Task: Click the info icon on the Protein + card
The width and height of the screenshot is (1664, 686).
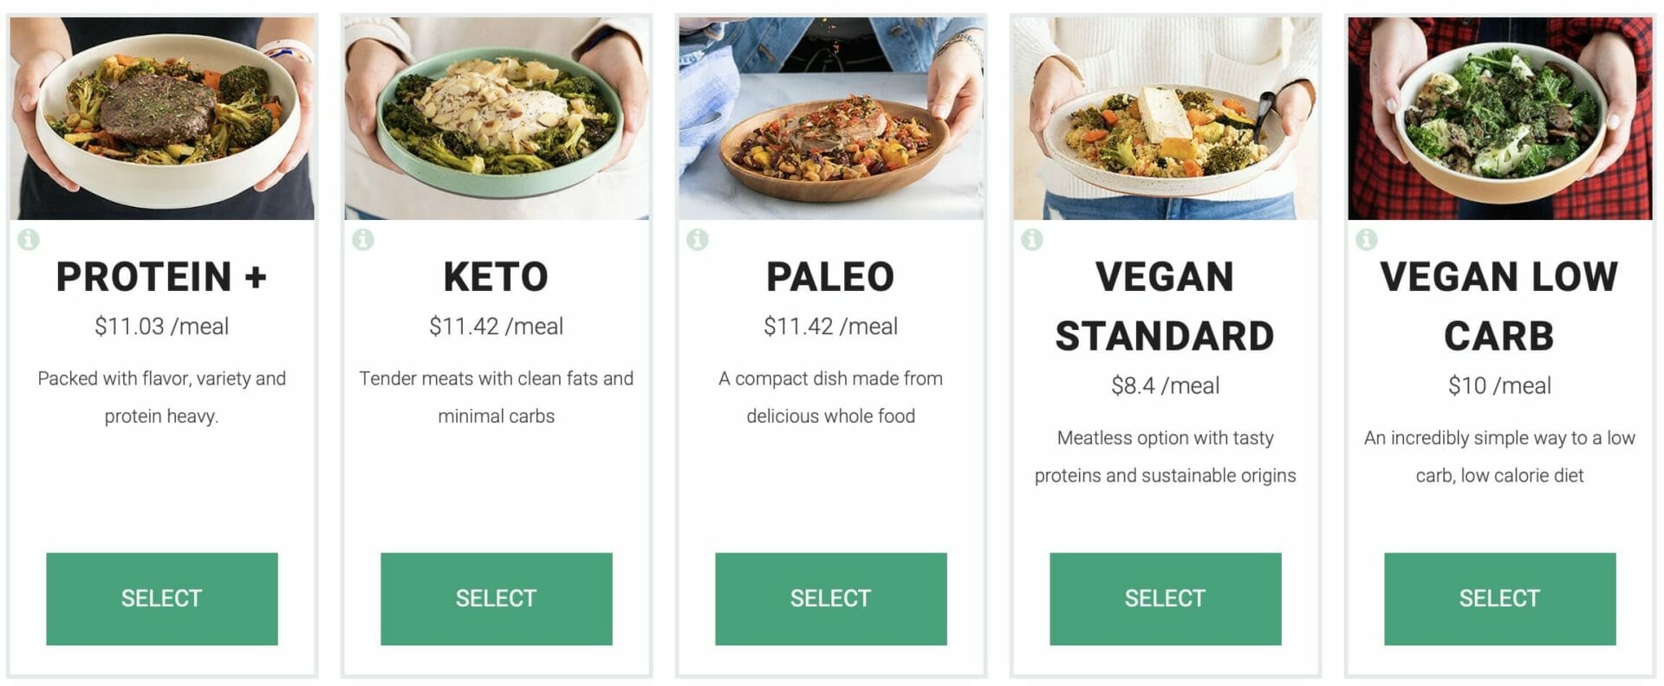Action: point(29,239)
